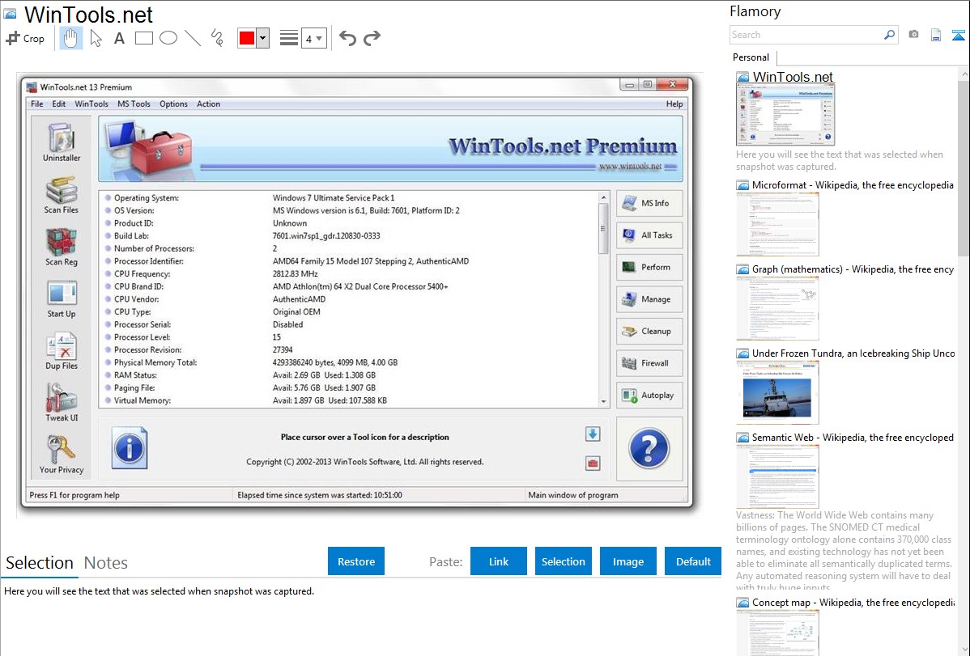Viewport: 970px width, 656px height.
Task: Open the MS Tools menu
Action: tap(134, 104)
